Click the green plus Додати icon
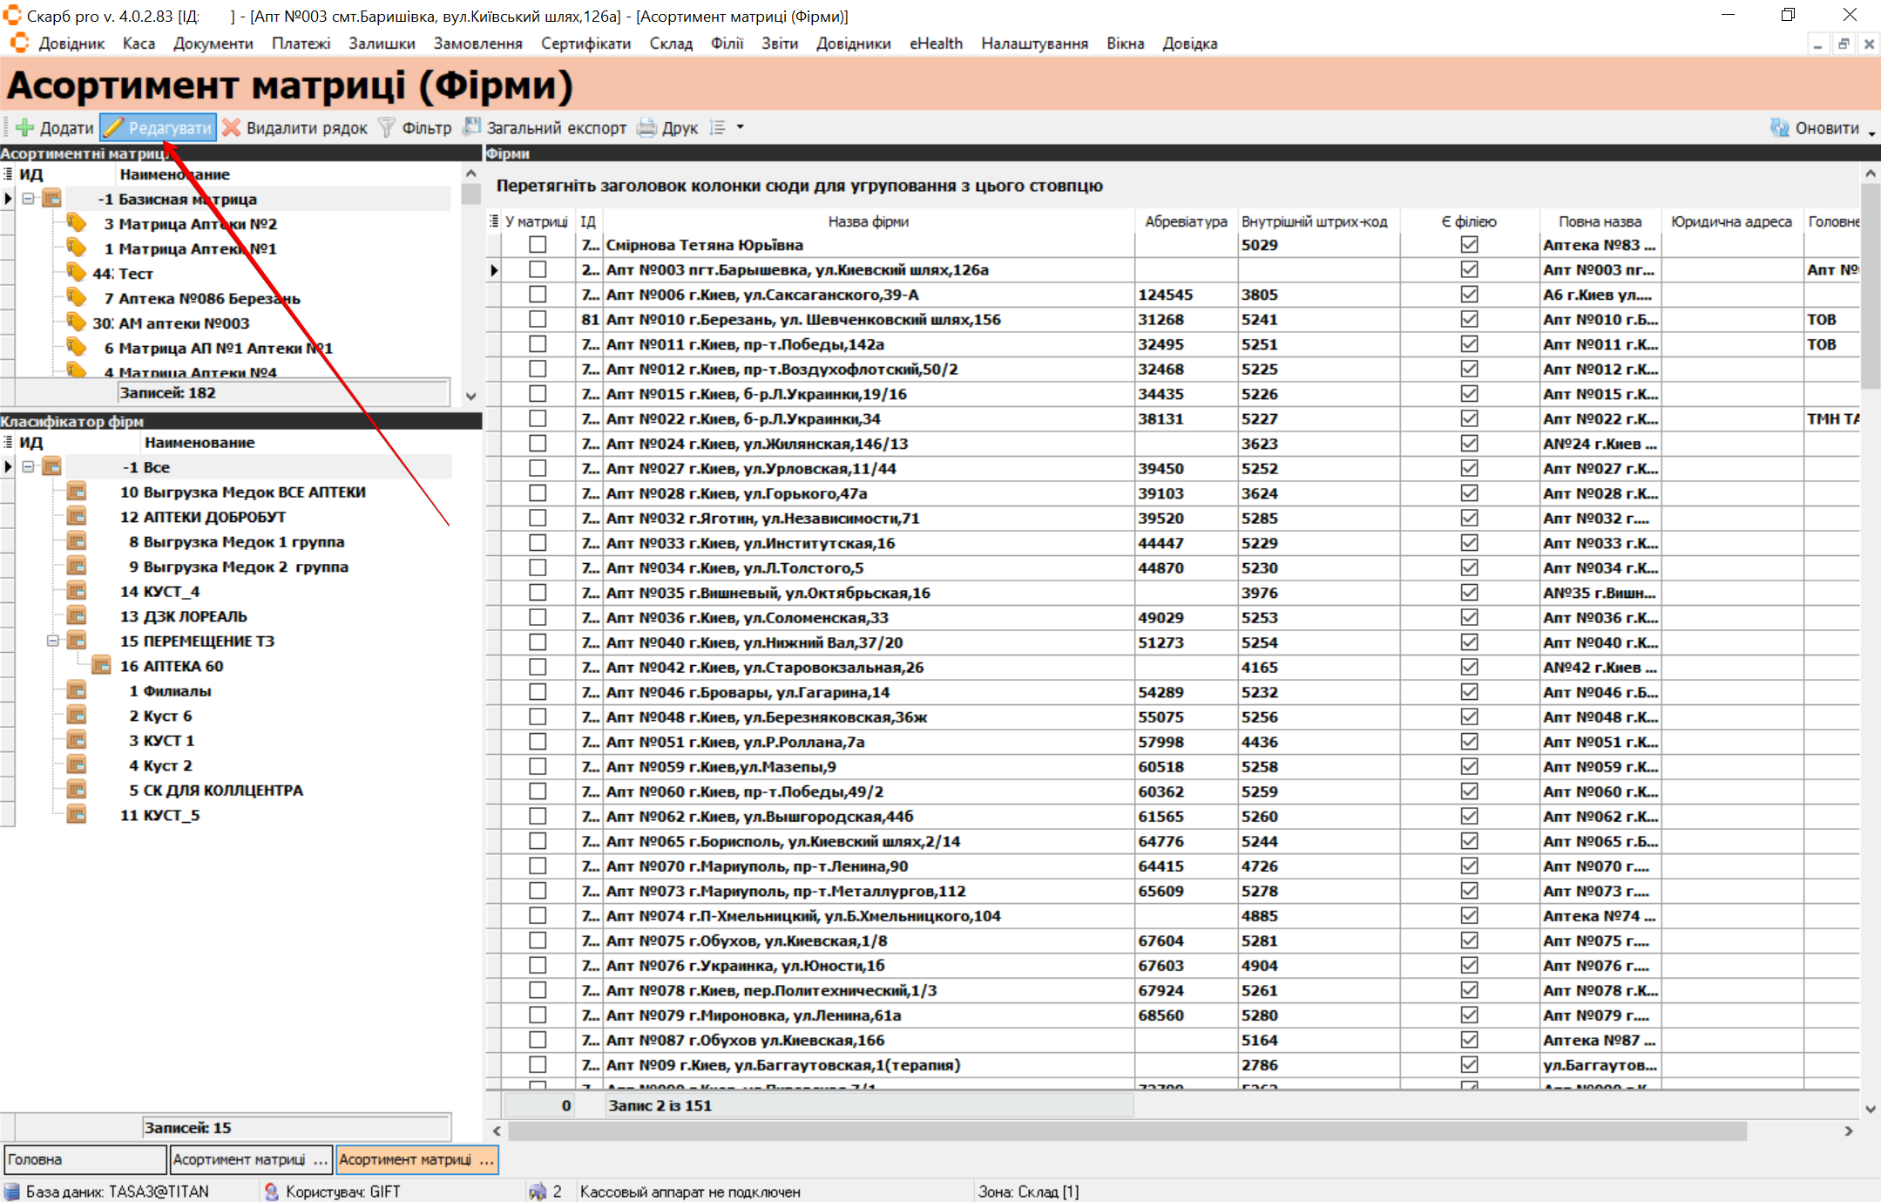The height and width of the screenshot is (1202, 1881). [25, 128]
